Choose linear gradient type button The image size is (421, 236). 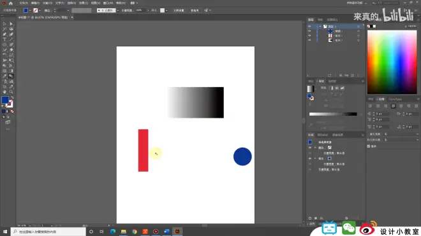(x=331, y=88)
